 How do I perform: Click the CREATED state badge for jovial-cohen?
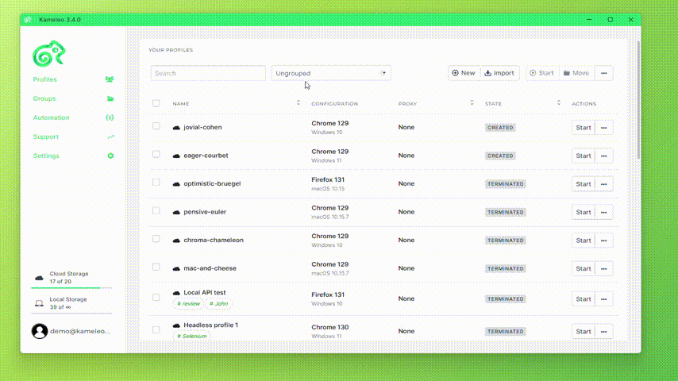[500, 128]
